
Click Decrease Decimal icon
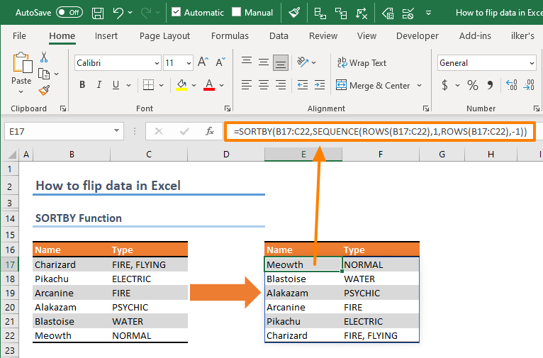(x=529, y=85)
